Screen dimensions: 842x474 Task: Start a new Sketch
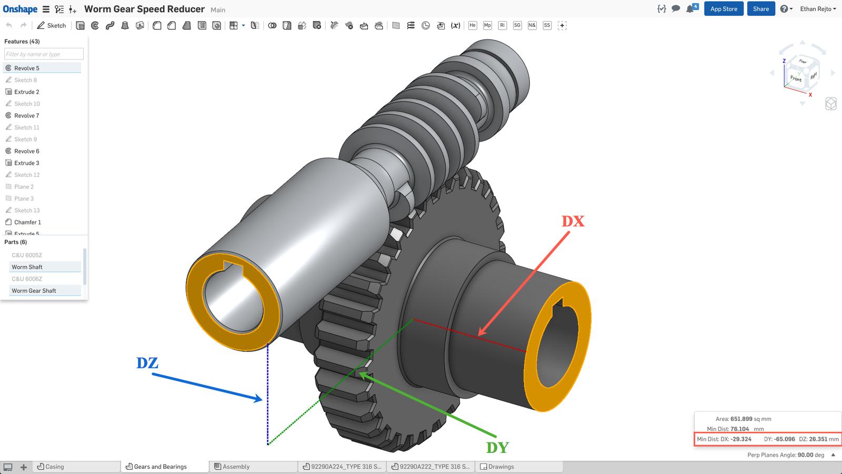(x=52, y=25)
